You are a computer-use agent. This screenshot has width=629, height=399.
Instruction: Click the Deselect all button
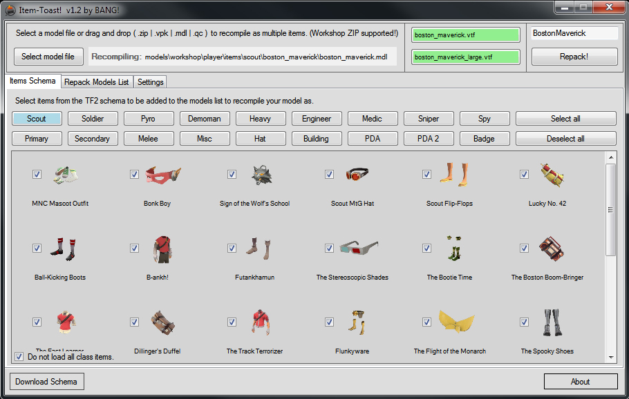click(x=565, y=139)
